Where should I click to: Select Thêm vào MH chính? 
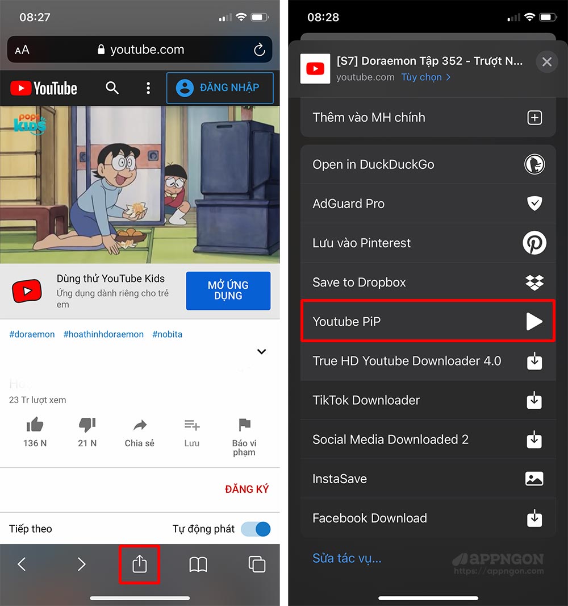(428, 117)
